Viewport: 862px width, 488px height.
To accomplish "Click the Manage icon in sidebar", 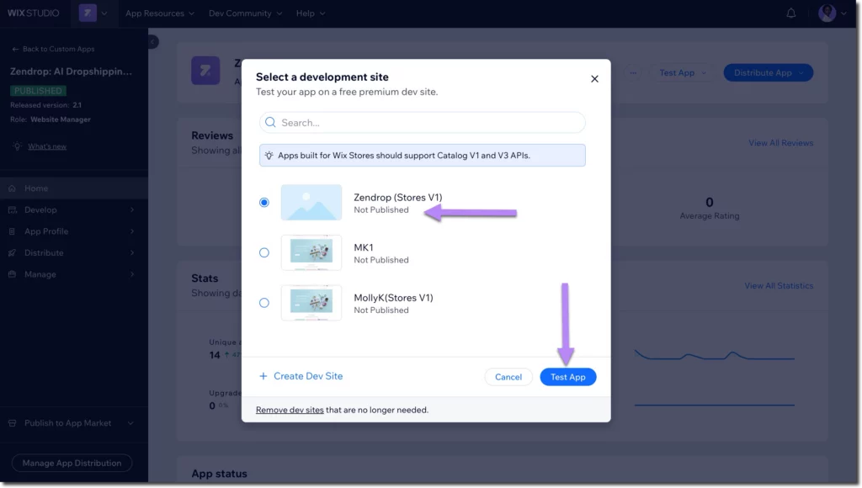I will tap(12, 273).
